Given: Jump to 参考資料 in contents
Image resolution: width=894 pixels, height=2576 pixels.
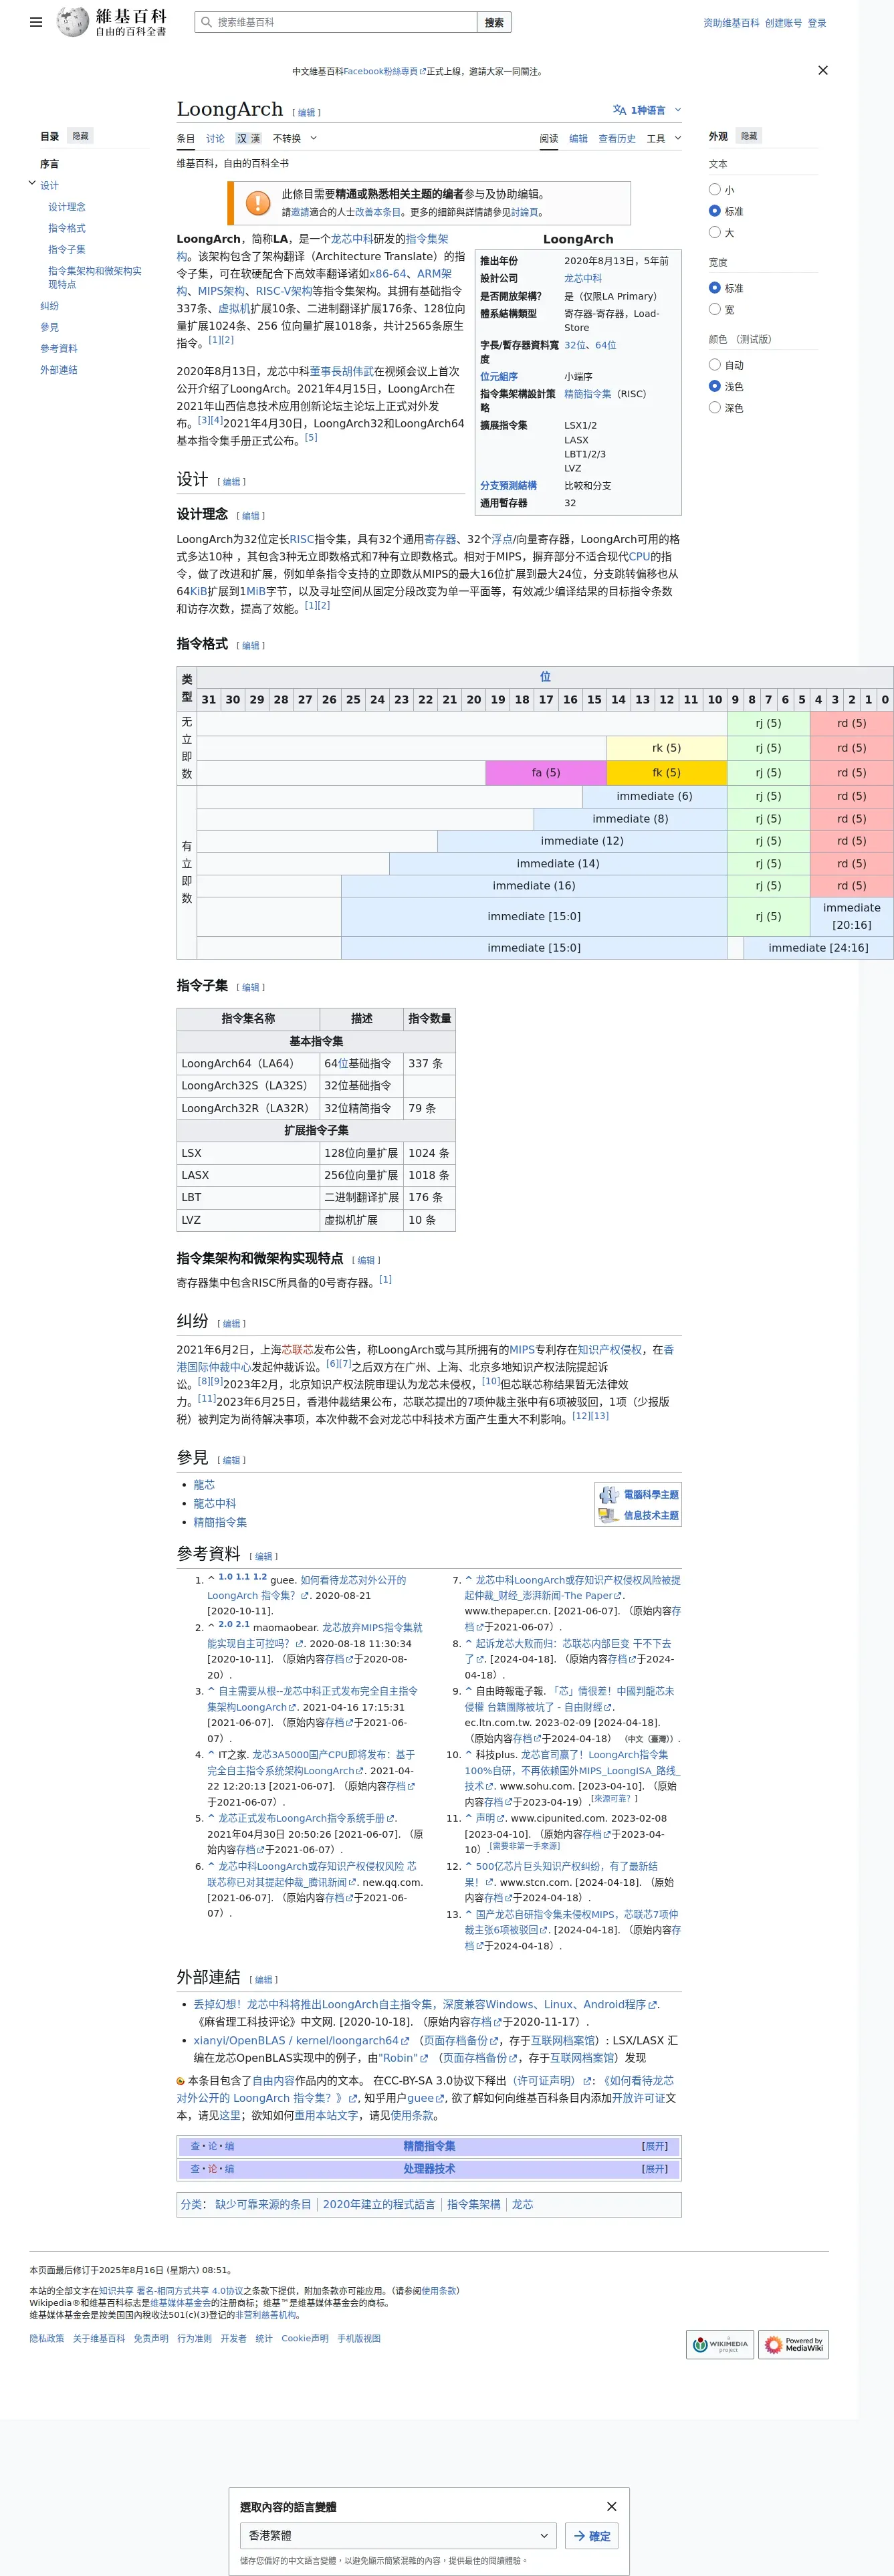Looking at the screenshot, I should click(58, 349).
